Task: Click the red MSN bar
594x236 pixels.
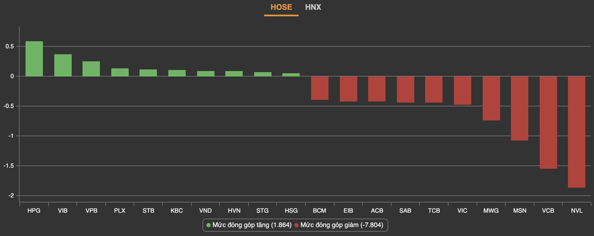Action: pos(519,108)
